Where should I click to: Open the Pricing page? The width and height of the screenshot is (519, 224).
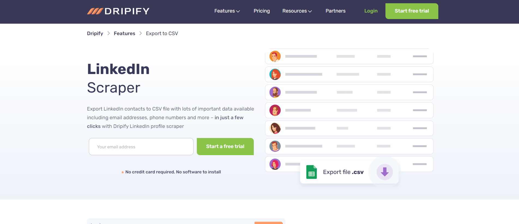[x=261, y=11]
